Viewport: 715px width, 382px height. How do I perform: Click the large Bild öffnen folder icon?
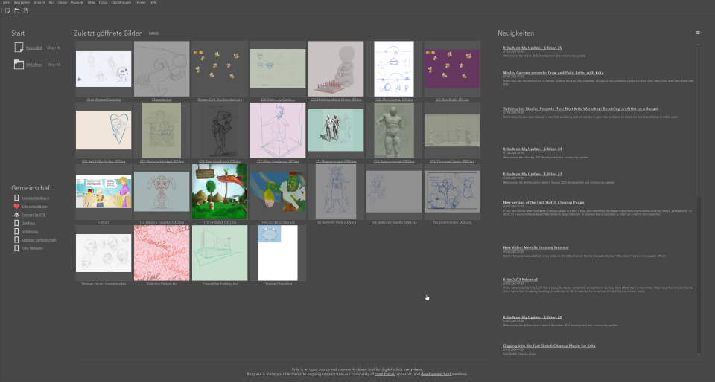point(19,65)
